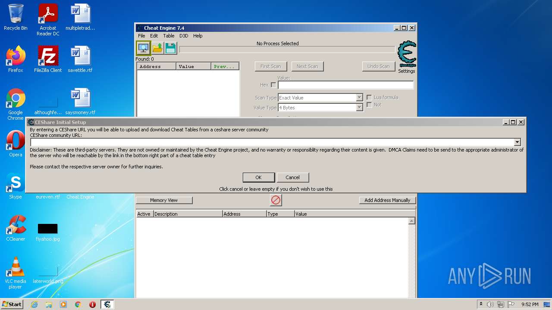Click address list scrollbar up arrow

(x=412, y=221)
